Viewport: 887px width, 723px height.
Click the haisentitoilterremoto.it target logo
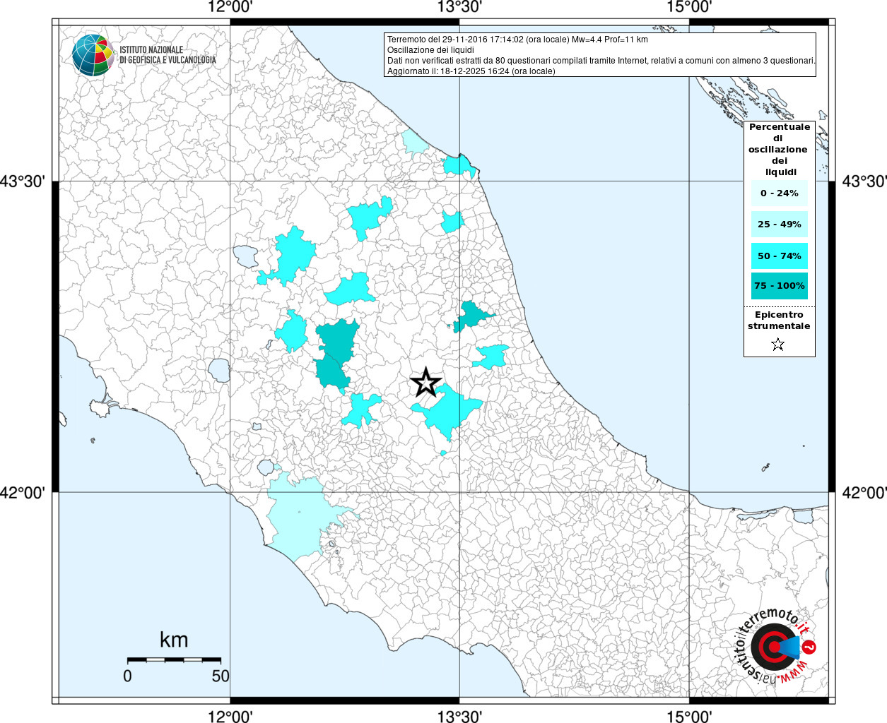[x=775, y=646]
